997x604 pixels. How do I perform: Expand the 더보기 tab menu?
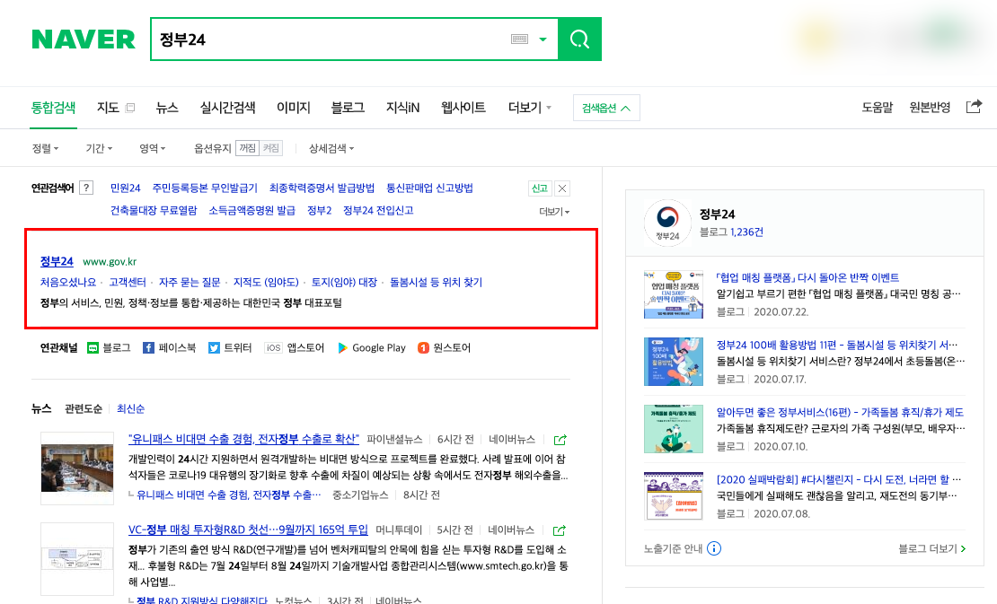pos(530,108)
